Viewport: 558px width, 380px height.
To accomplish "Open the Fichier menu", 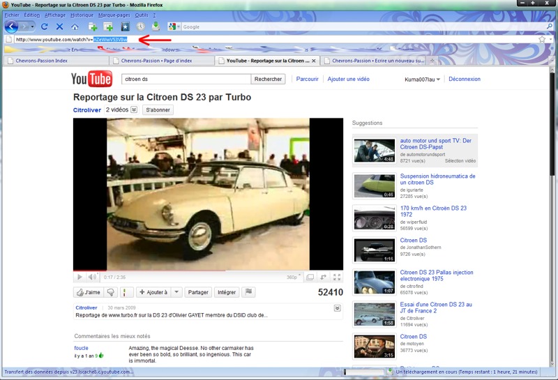I will (12, 15).
